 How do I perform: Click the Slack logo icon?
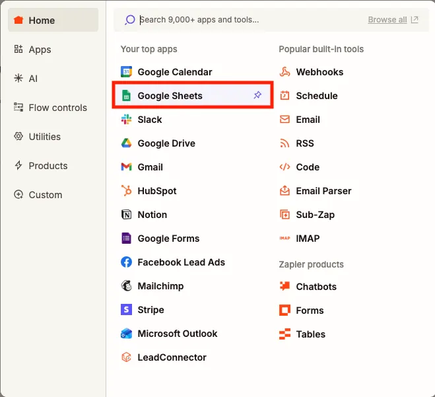click(x=126, y=120)
